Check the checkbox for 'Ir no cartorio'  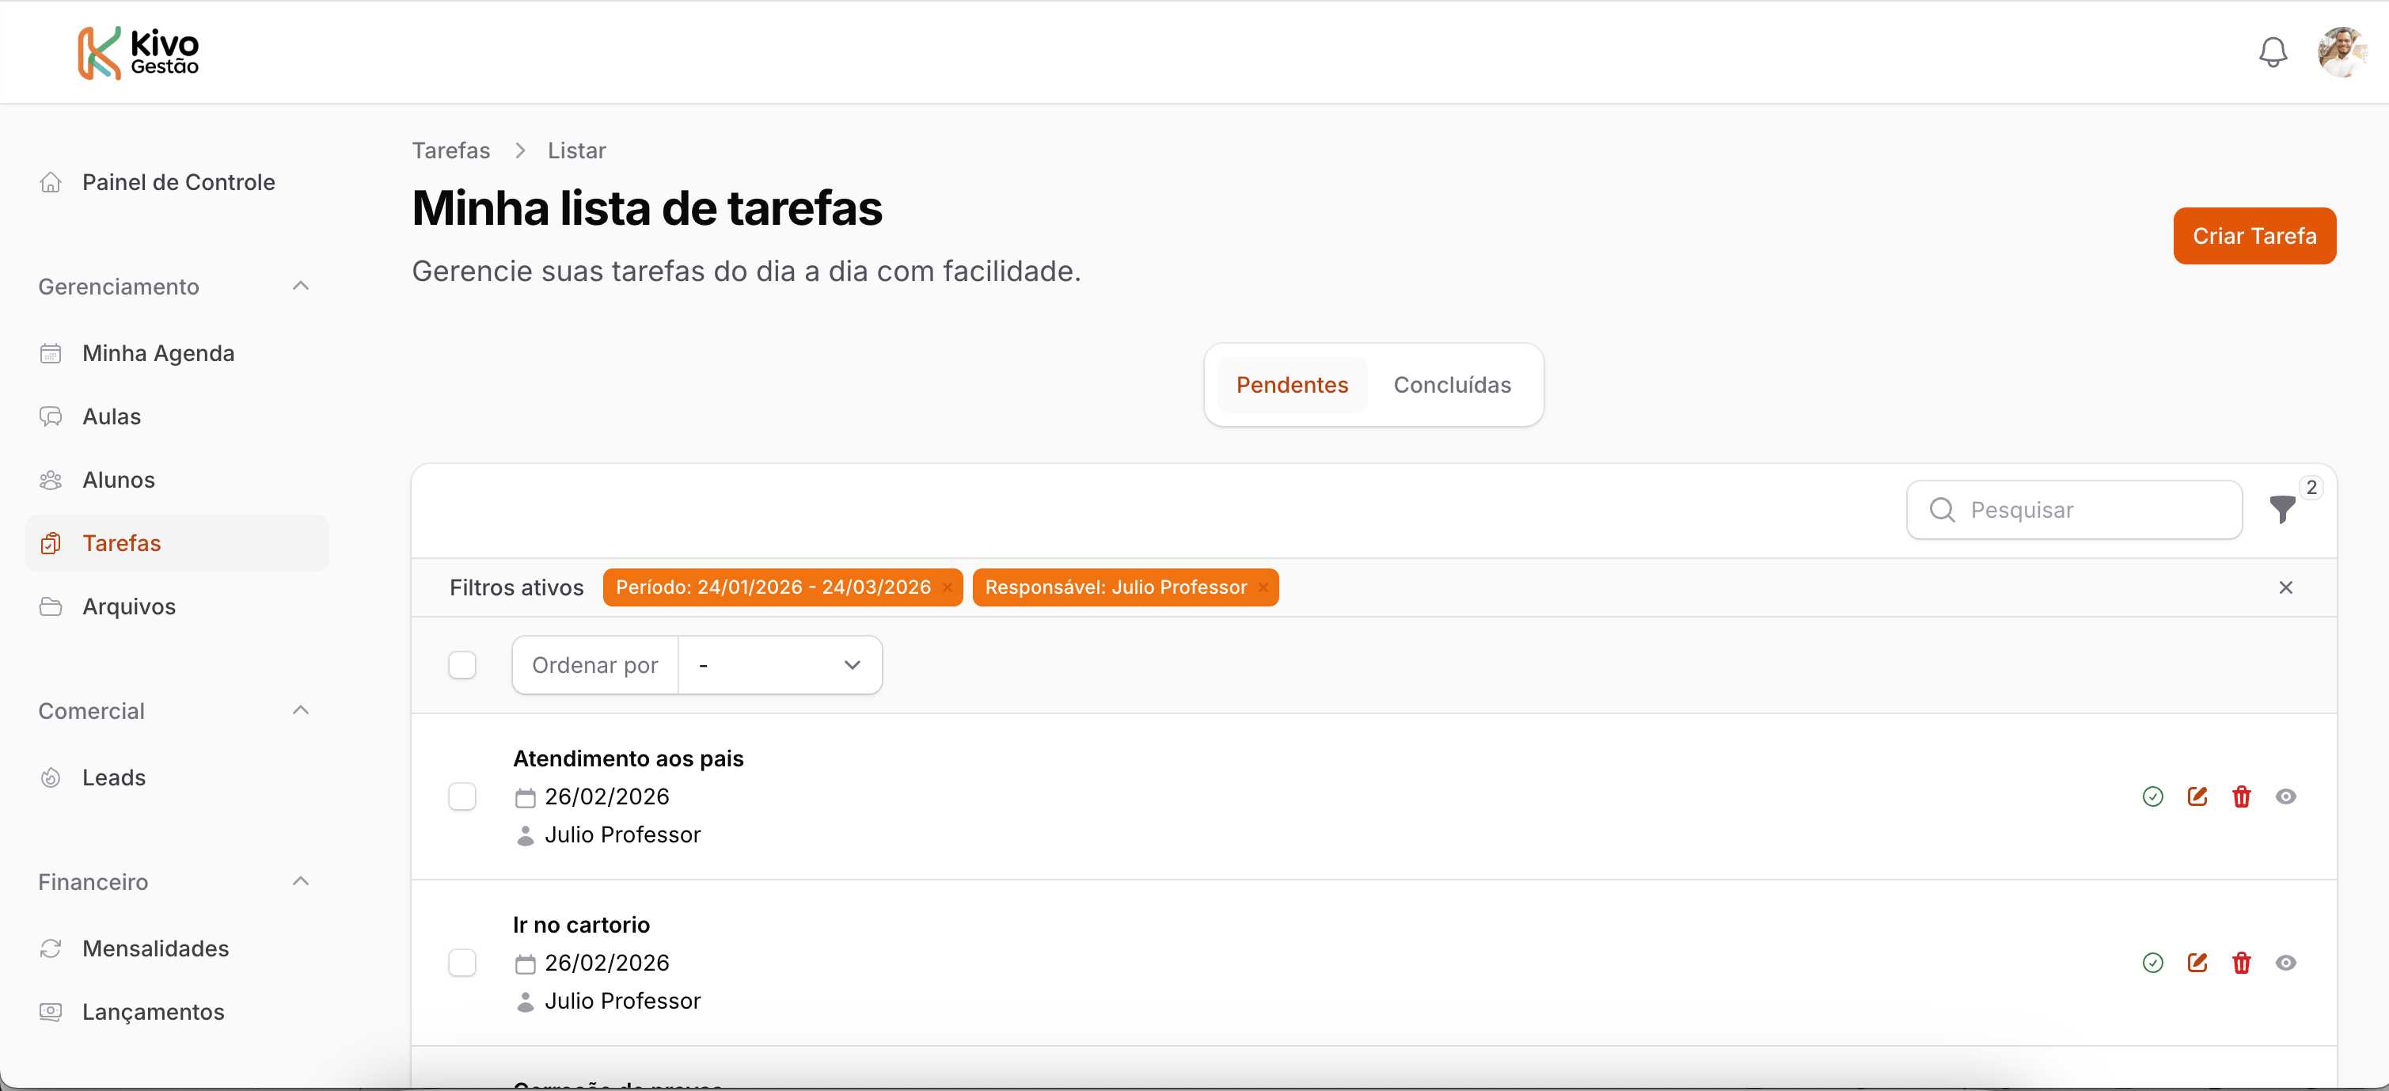tap(461, 962)
